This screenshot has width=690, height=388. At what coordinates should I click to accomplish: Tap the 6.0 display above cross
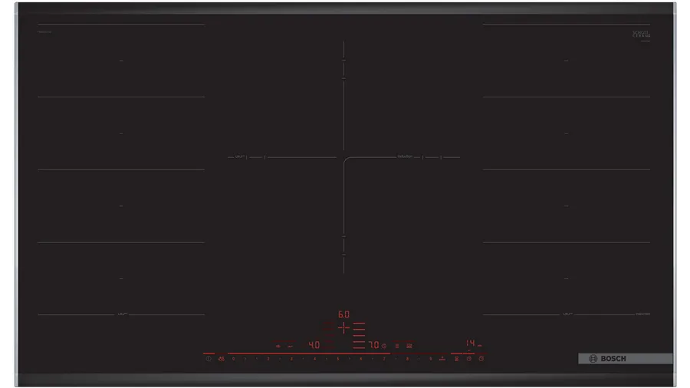click(343, 314)
